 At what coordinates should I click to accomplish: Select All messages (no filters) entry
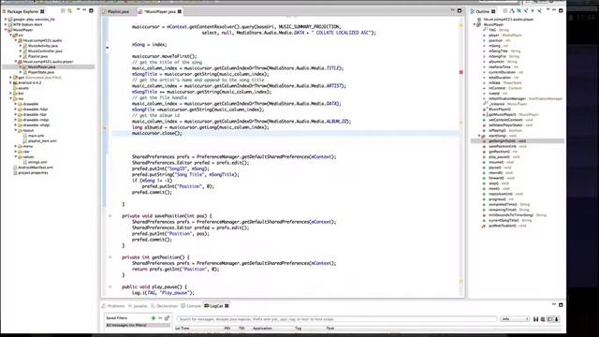pos(138,325)
